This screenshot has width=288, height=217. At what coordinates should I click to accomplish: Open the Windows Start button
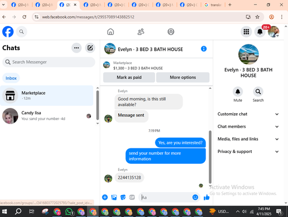(x=4, y=212)
